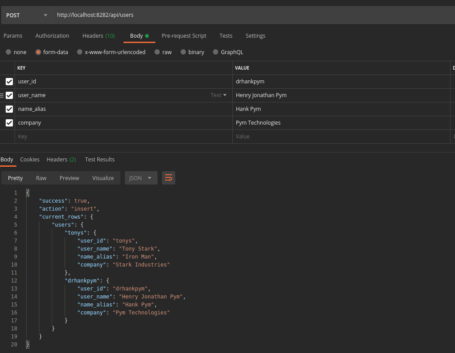
Task: Choose x-www-form-urlencoded body option
Action: (80, 52)
